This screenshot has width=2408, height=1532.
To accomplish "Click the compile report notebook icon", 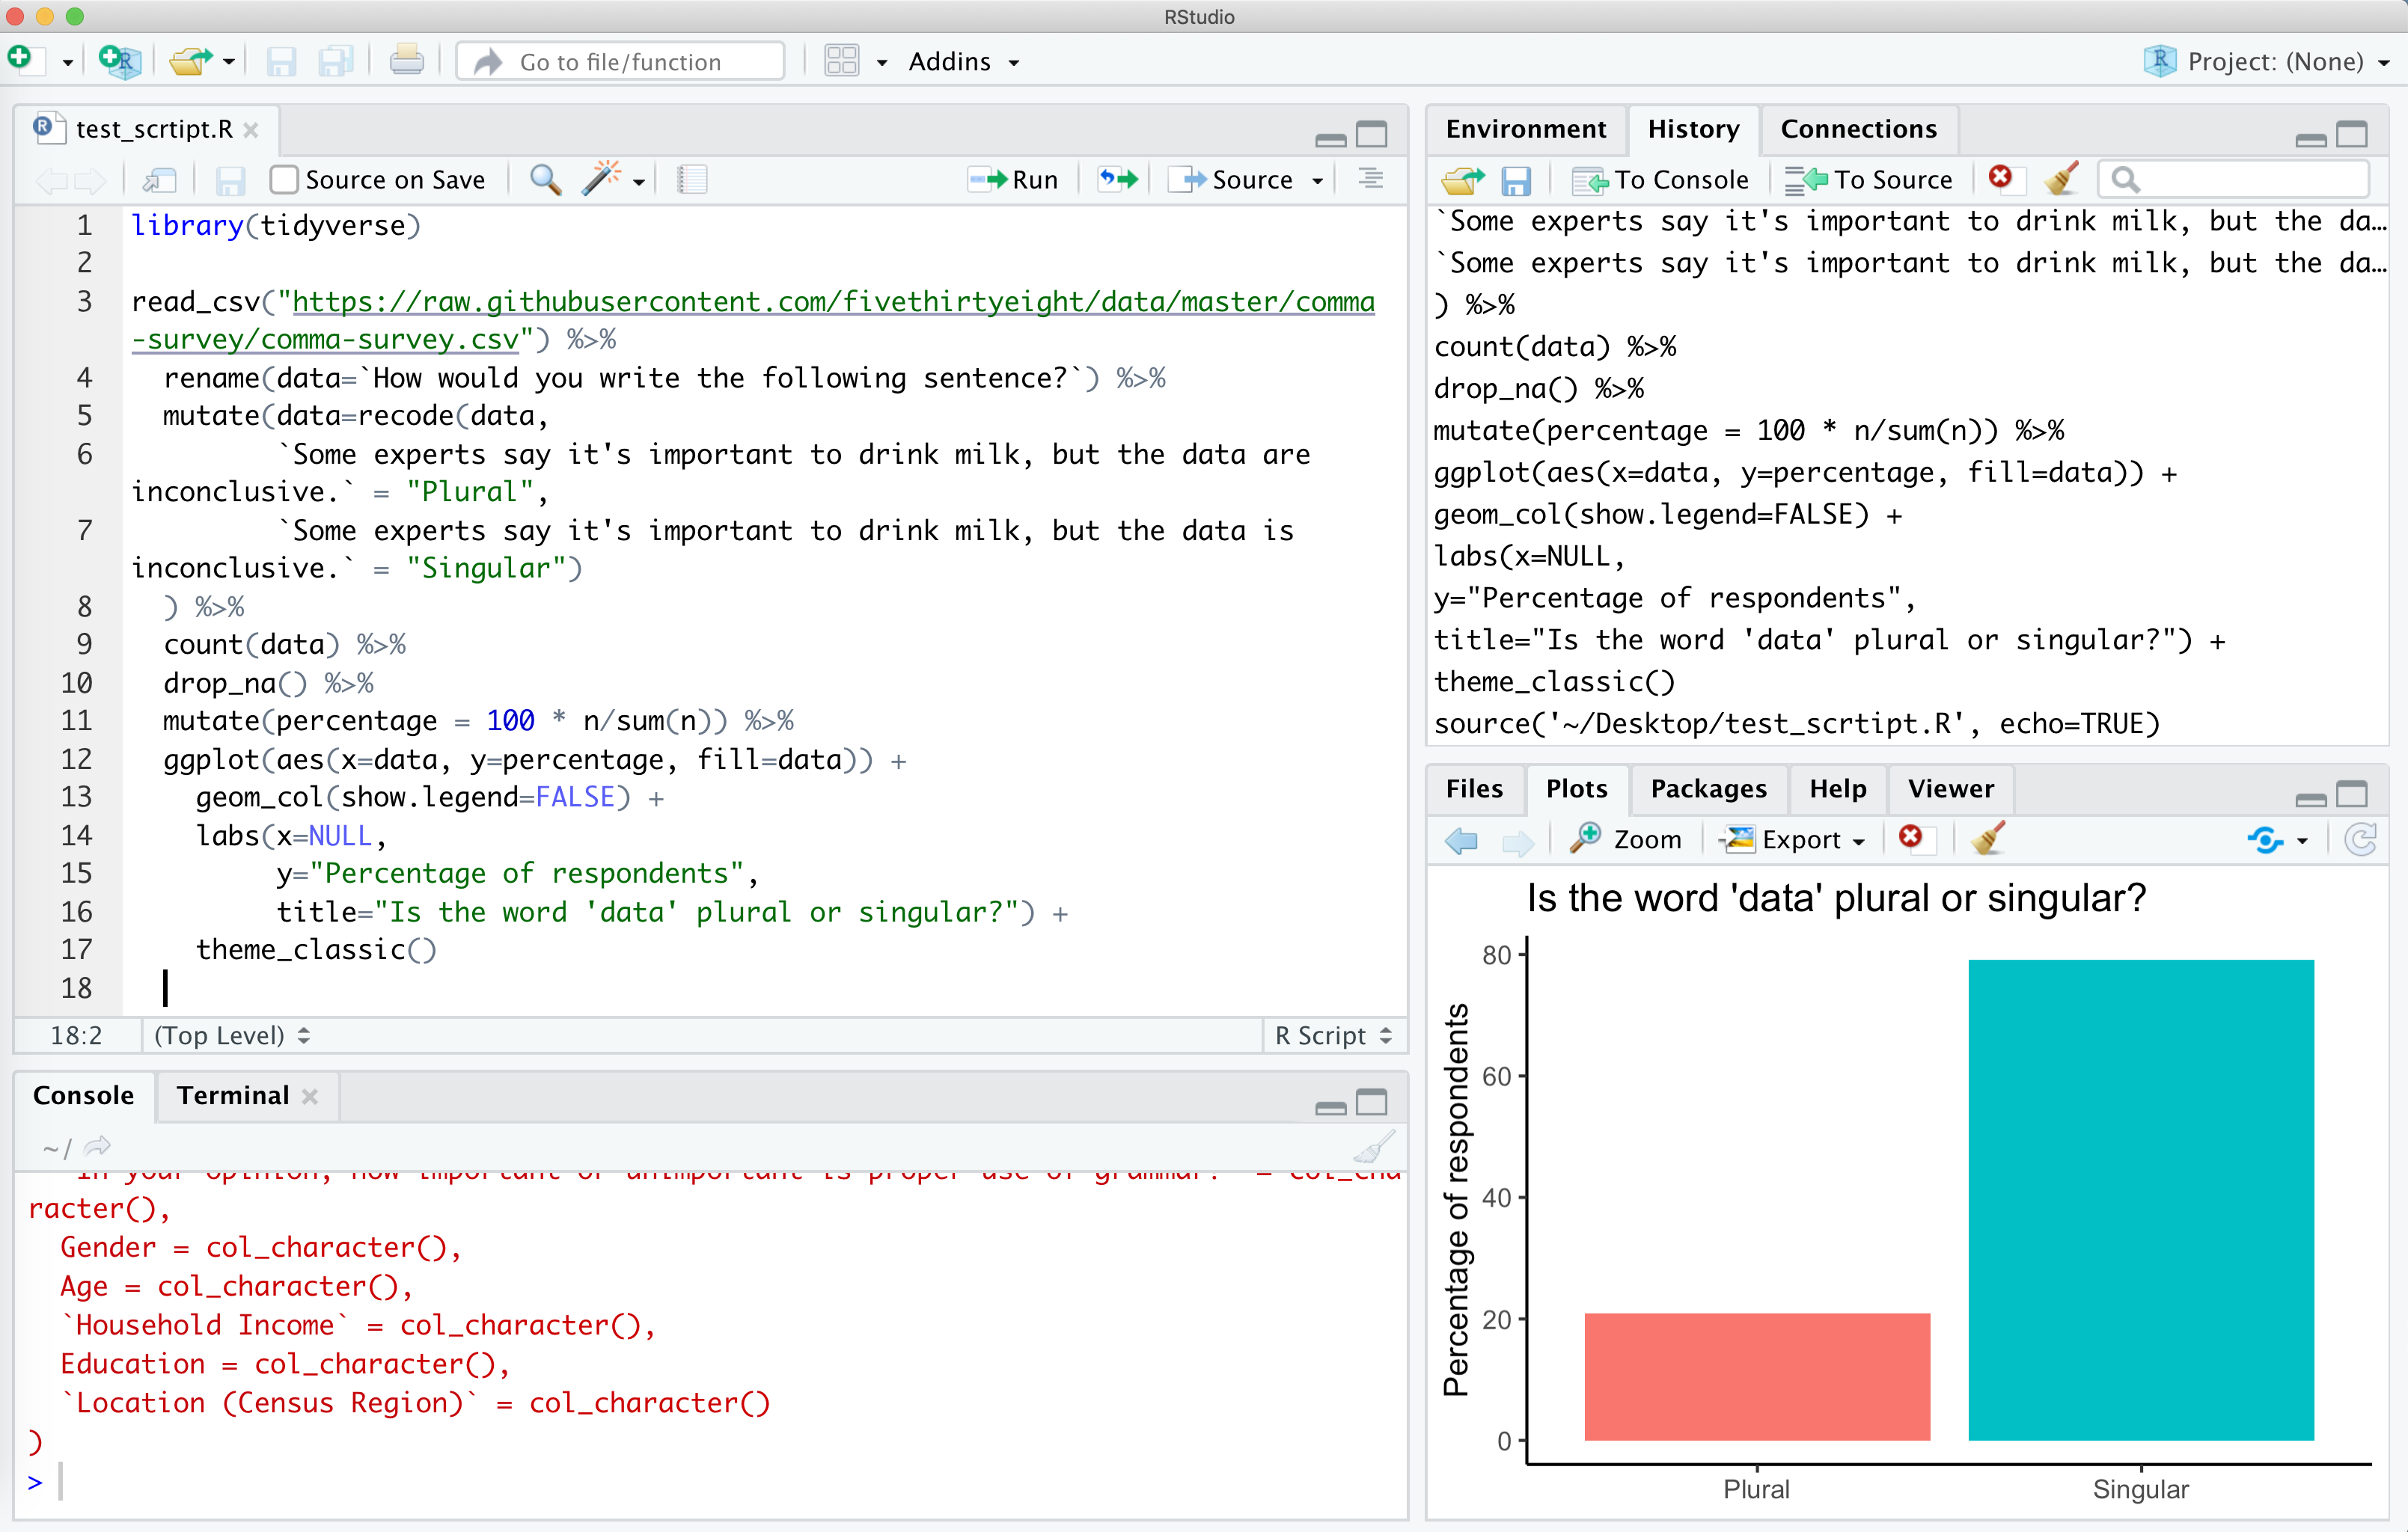I will tap(692, 180).
